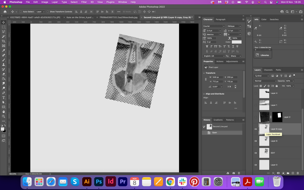Switch to the Channels tab
The width and height of the screenshot is (304, 190).
[x=268, y=70]
